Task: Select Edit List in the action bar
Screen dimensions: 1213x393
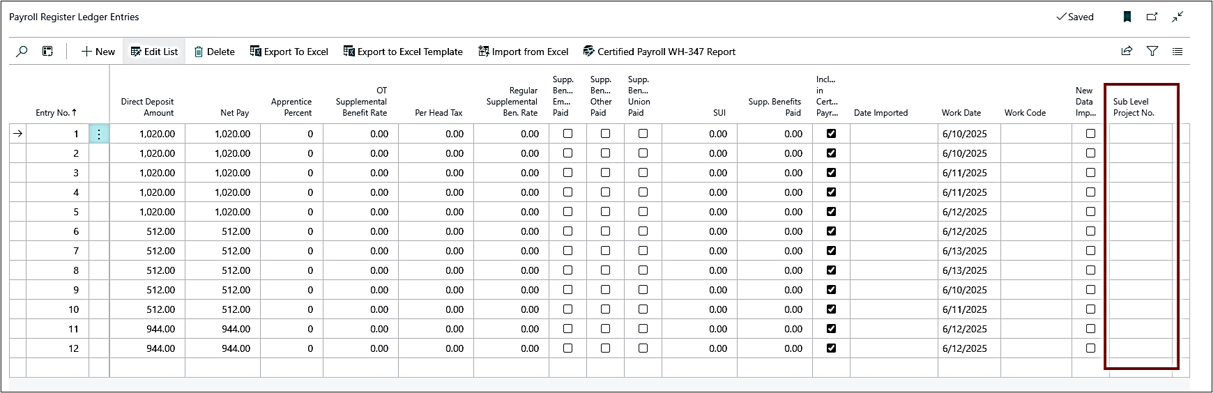Action: (154, 52)
